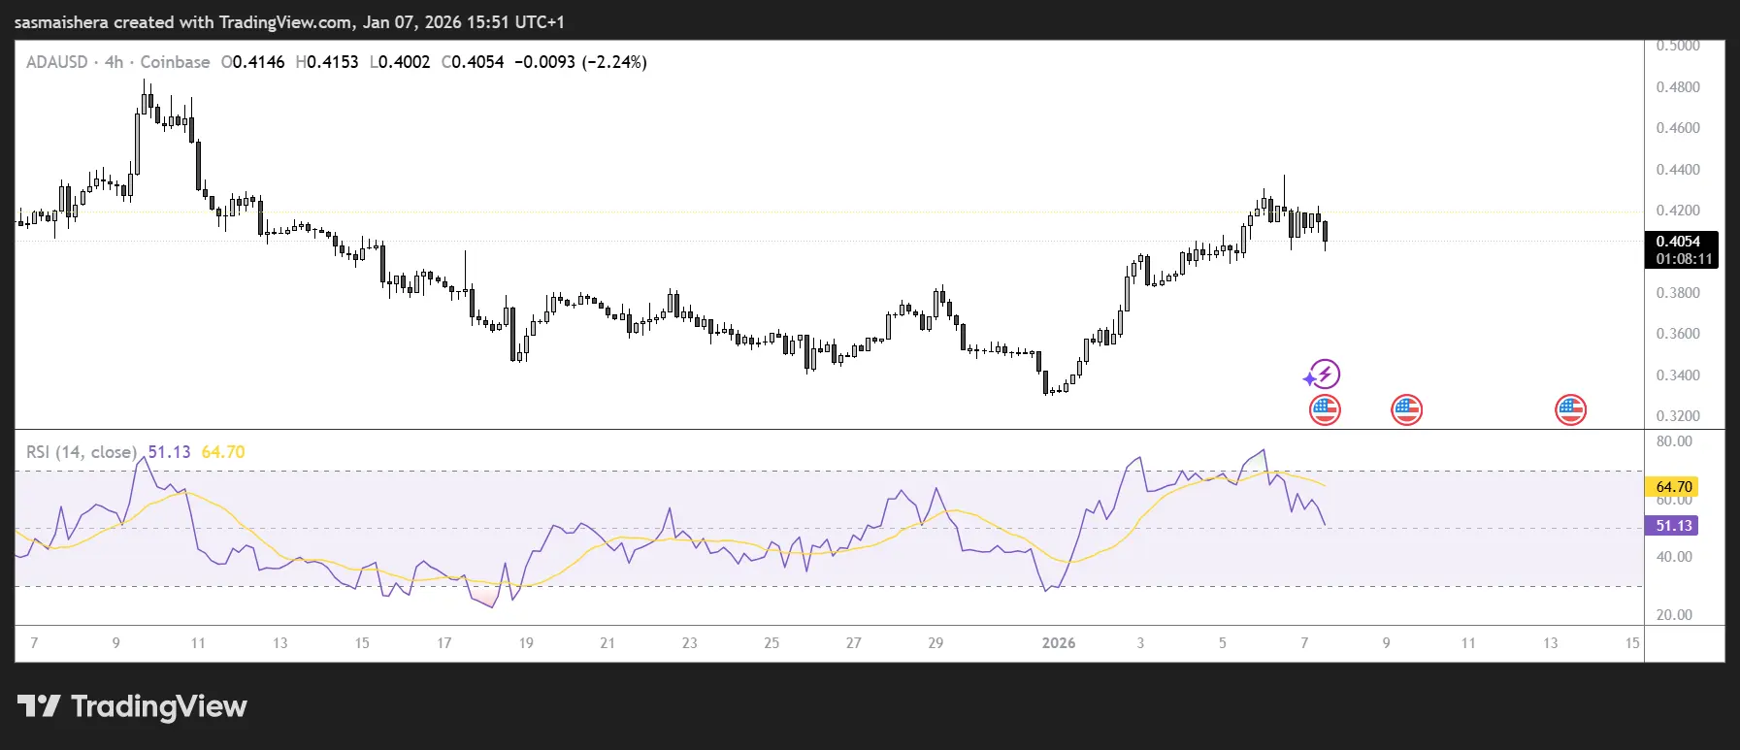This screenshot has height=750, width=1740.
Task: Click the purple 51.13 axis tag
Action: (1671, 526)
